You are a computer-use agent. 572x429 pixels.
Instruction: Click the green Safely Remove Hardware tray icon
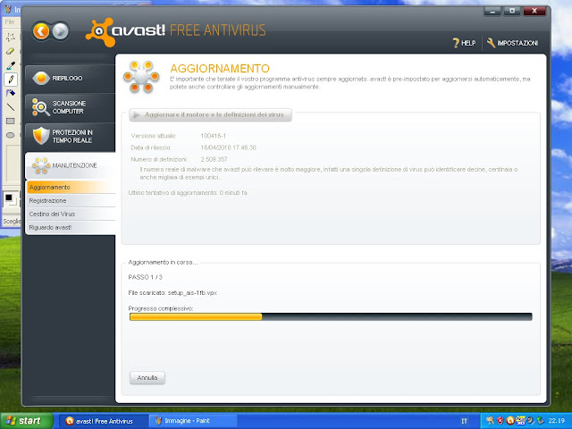540,421
